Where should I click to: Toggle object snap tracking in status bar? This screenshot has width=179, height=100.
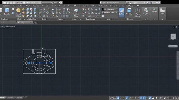coord(141,98)
